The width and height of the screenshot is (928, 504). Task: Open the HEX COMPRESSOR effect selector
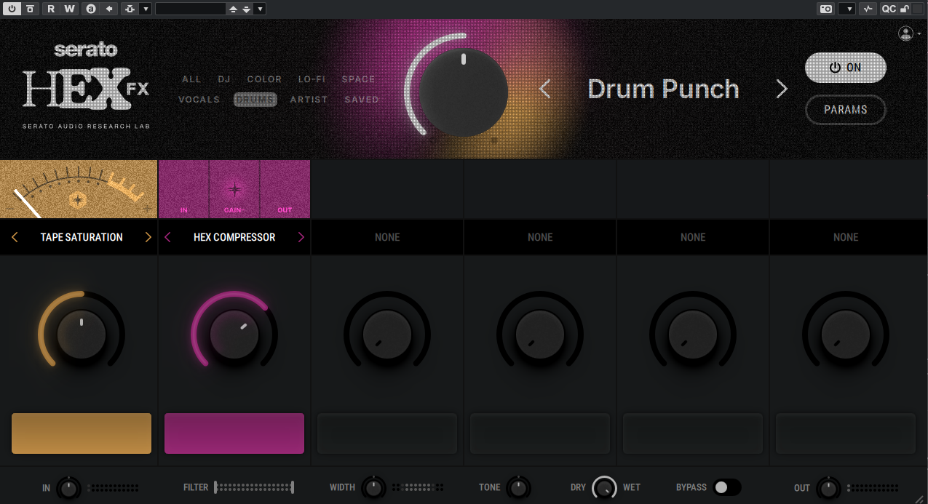[234, 237]
